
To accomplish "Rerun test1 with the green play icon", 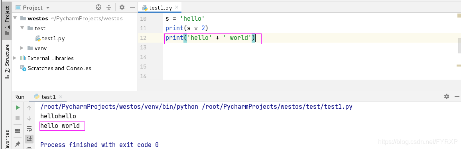I will click(x=18, y=108).
